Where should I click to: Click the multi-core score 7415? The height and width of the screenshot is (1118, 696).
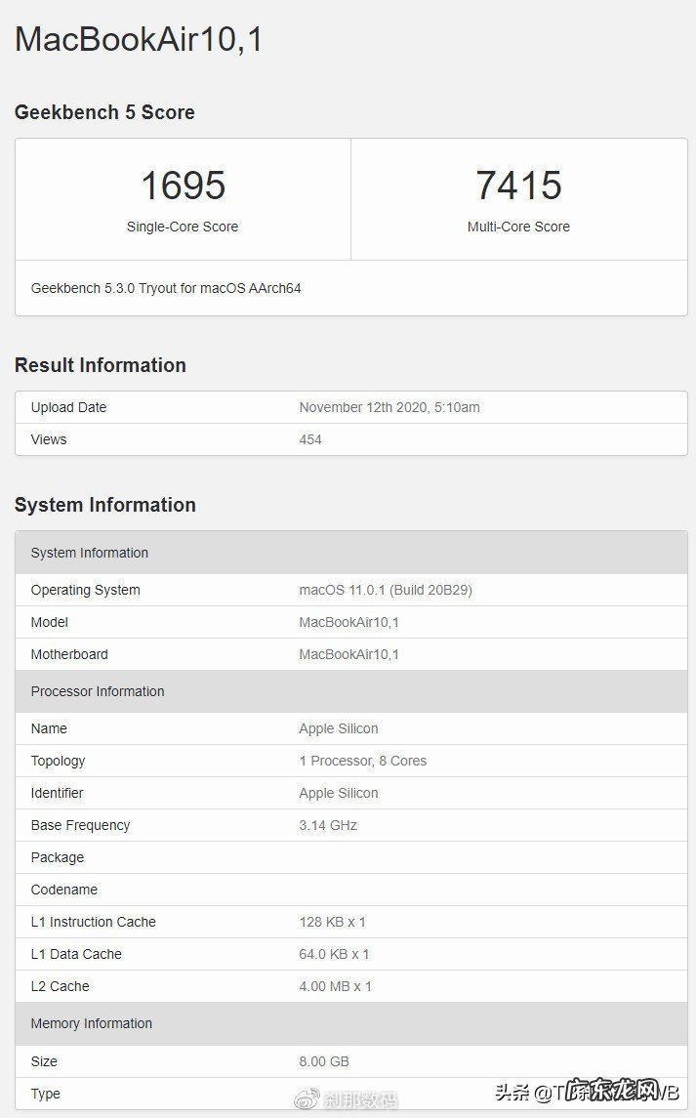(518, 186)
